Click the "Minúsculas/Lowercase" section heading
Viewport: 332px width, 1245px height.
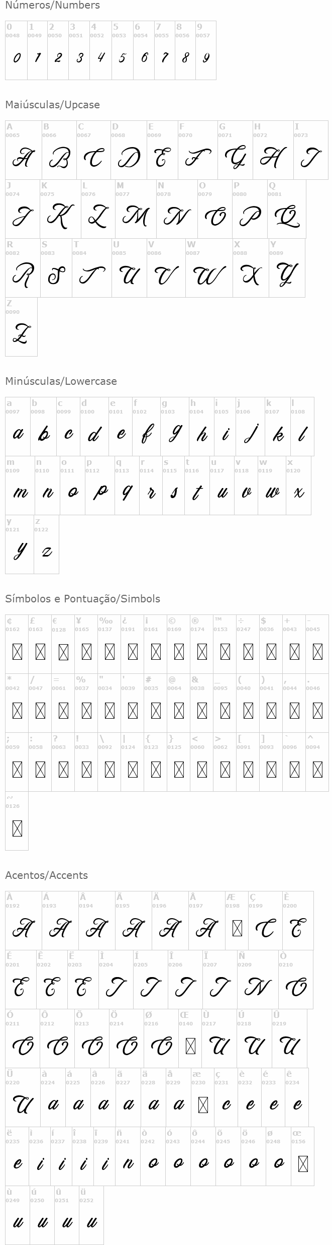(61, 381)
